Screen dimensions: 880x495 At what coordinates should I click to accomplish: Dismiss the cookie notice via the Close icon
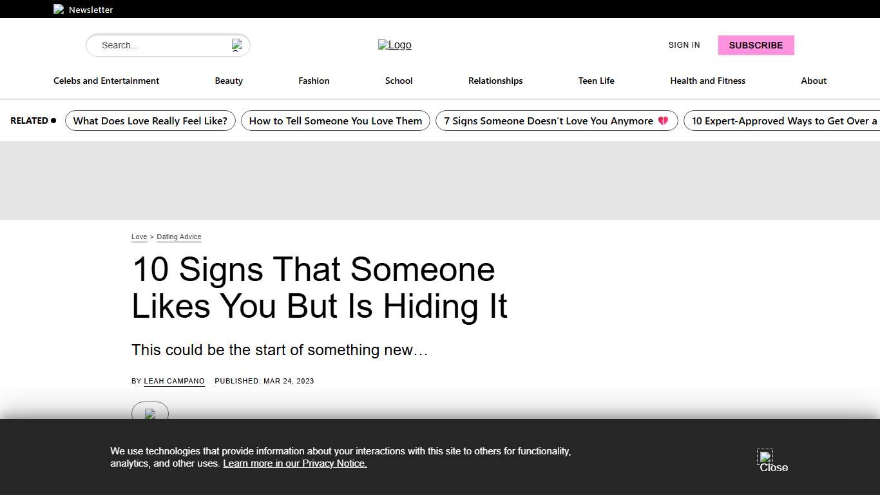tap(765, 458)
